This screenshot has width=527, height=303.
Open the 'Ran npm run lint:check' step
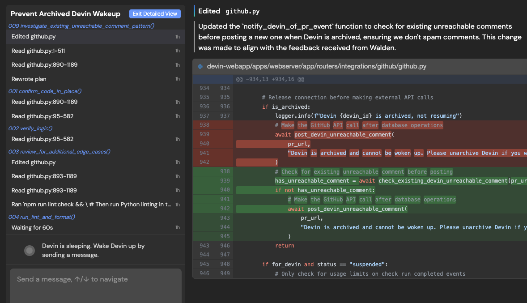[x=96, y=205]
